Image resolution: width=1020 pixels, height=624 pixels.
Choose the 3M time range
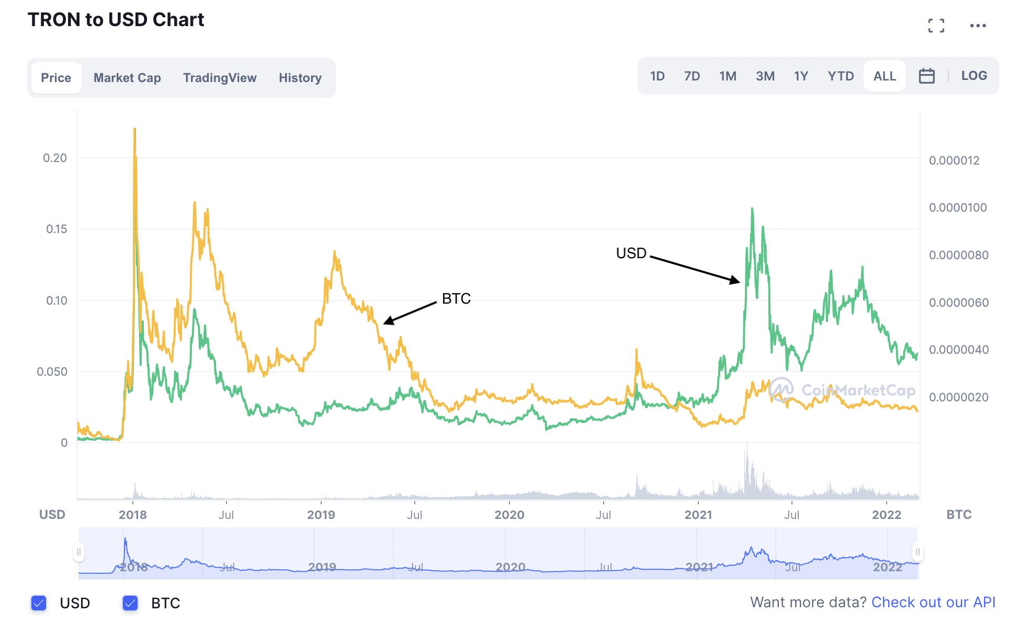765,76
